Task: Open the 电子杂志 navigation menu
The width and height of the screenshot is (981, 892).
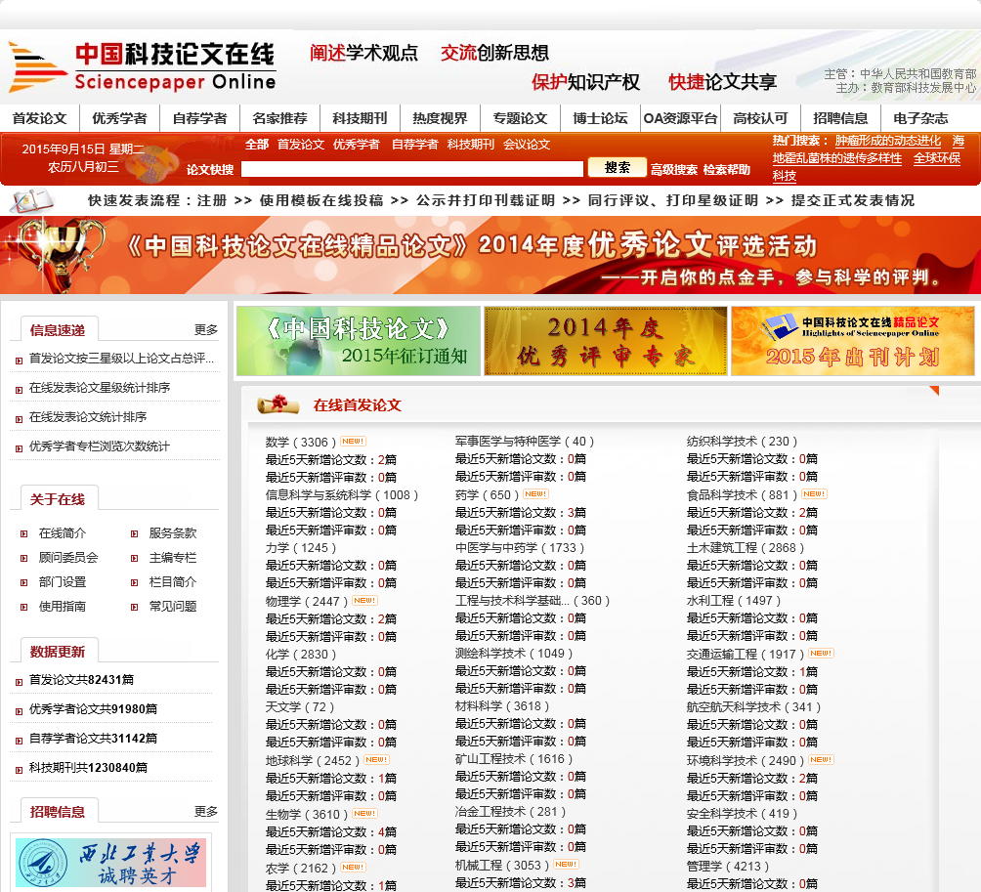Action: tap(920, 118)
